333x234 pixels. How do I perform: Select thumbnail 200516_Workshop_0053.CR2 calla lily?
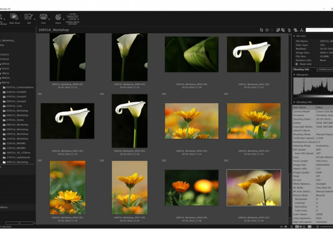click(x=129, y=121)
